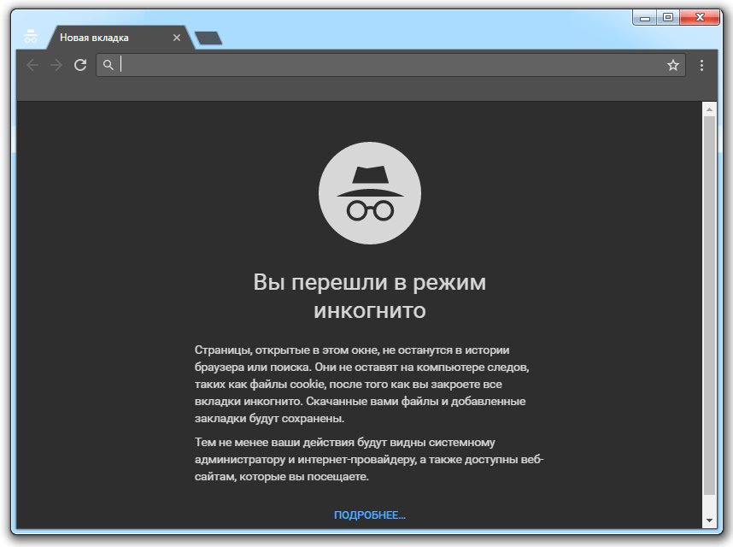The height and width of the screenshot is (547, 733).
Task: Click paragraph starting Тем не менее ваши действия
Action: (x=369, y=460)
